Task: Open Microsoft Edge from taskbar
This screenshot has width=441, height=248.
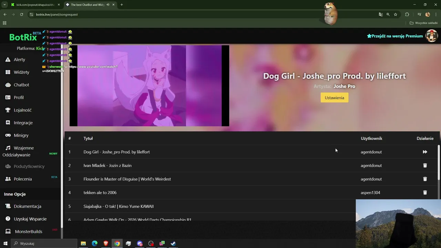Action: click(95, 244)
